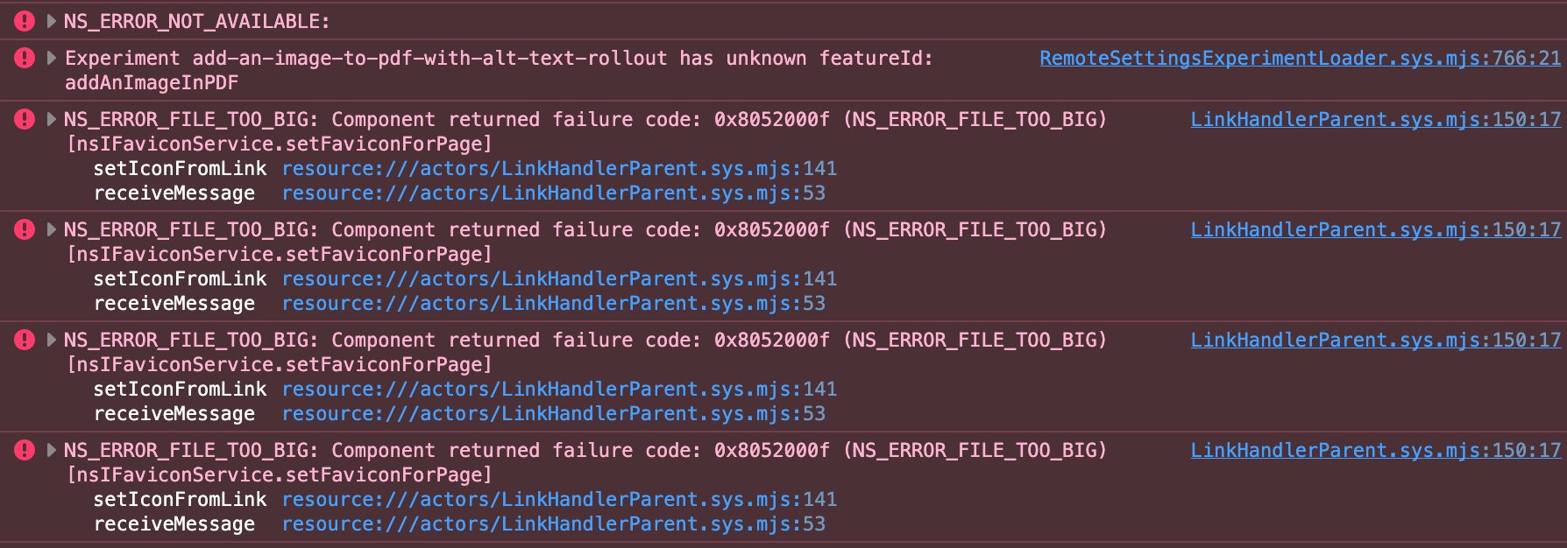Screen dimensions: 1567x548
Task: Toggle the last NS_ERROR_FILE_TOO_BIG disclosure triangle
Action: coord(52,451)
